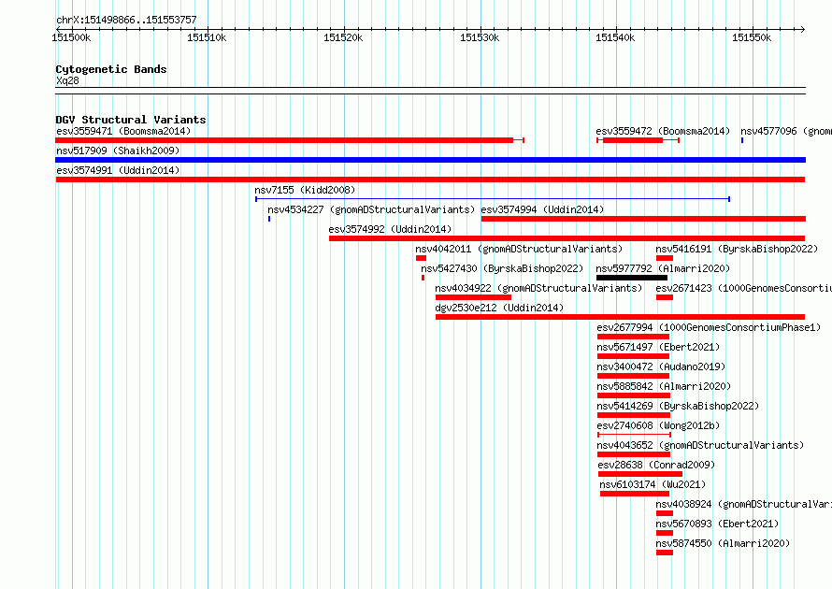Image resolution: width=832 pixels, height=589 pixels.
Task: Open nsv4043652 gnomAD variant label
Action: click(700, 445)
